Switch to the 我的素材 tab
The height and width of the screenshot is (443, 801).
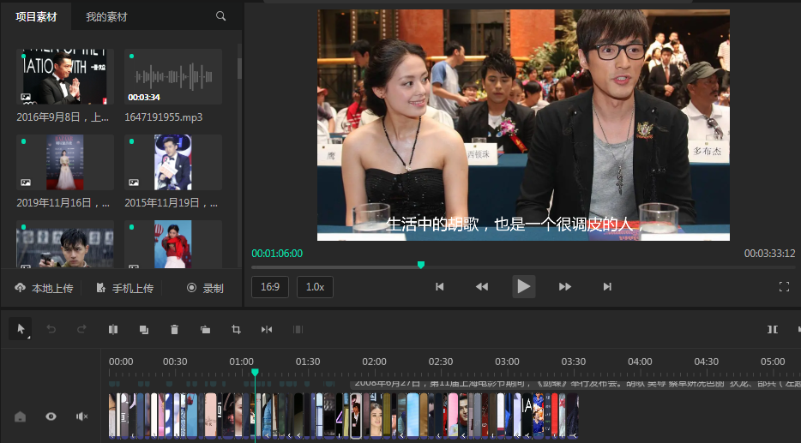pos(107,17)
